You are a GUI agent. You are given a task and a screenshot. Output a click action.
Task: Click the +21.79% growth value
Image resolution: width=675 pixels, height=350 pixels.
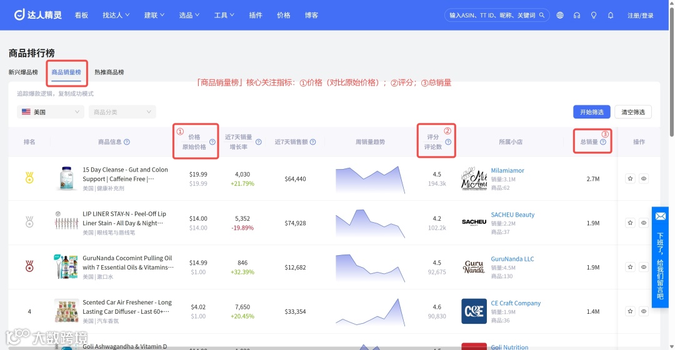[242, 183]
